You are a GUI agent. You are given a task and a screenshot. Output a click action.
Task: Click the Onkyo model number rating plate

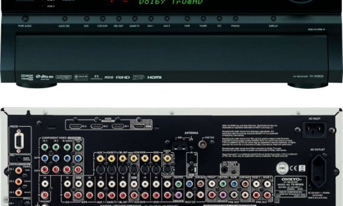291,187
